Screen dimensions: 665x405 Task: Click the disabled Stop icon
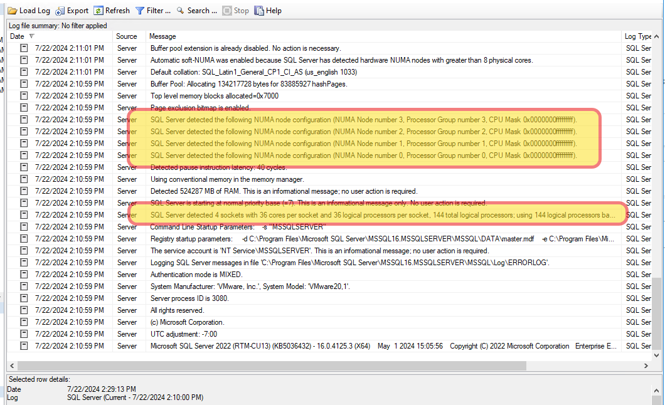(x=226, y=10)
